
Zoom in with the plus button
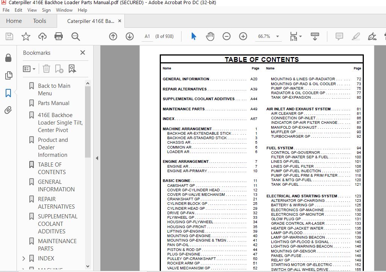243,36
